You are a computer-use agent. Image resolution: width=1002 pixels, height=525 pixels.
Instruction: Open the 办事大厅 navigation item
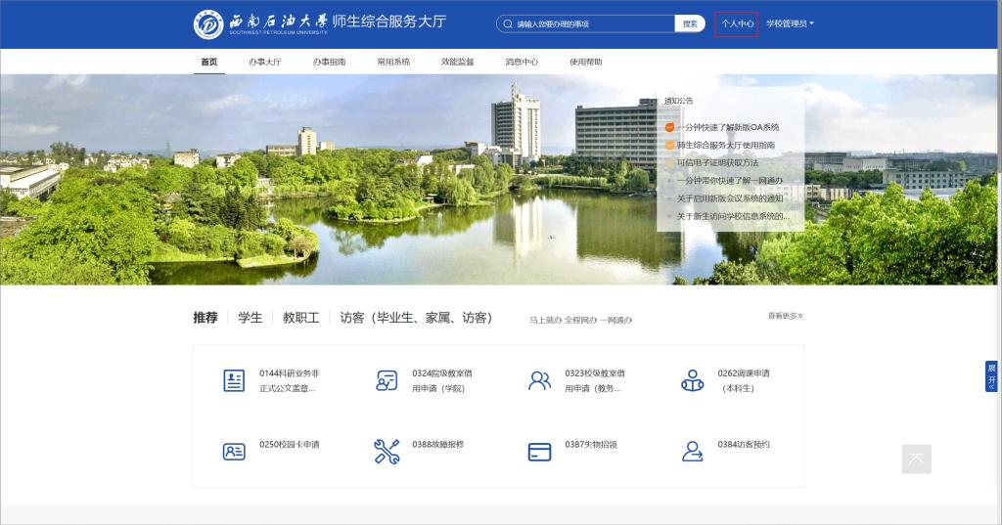tap(264, 62)
